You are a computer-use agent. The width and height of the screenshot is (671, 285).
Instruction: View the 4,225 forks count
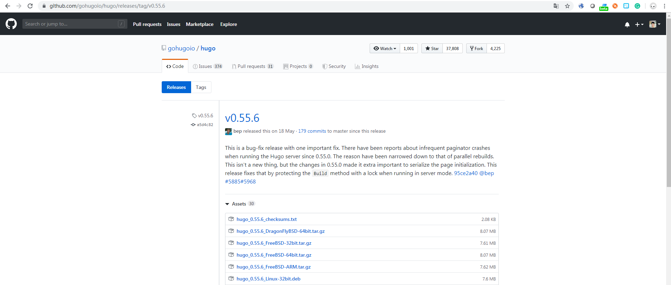[x=496, y=48]
